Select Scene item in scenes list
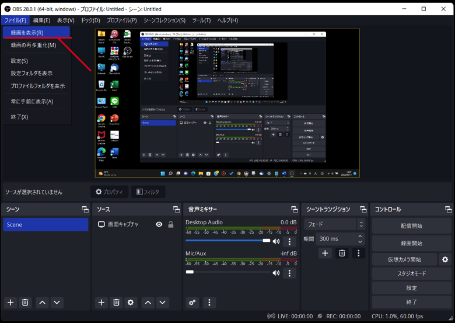The image size is (455, 323). pyautogui.click(x=45, y=224)
